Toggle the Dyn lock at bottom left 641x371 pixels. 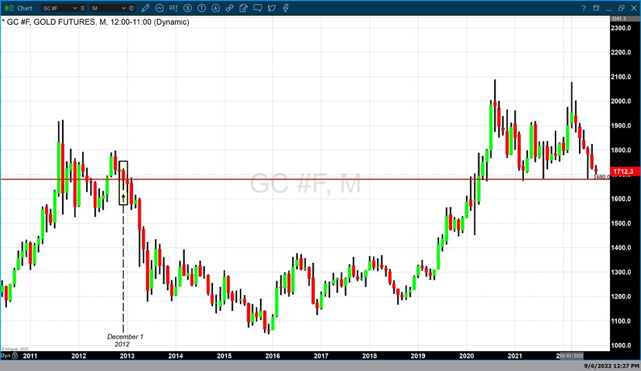point(6,356)
